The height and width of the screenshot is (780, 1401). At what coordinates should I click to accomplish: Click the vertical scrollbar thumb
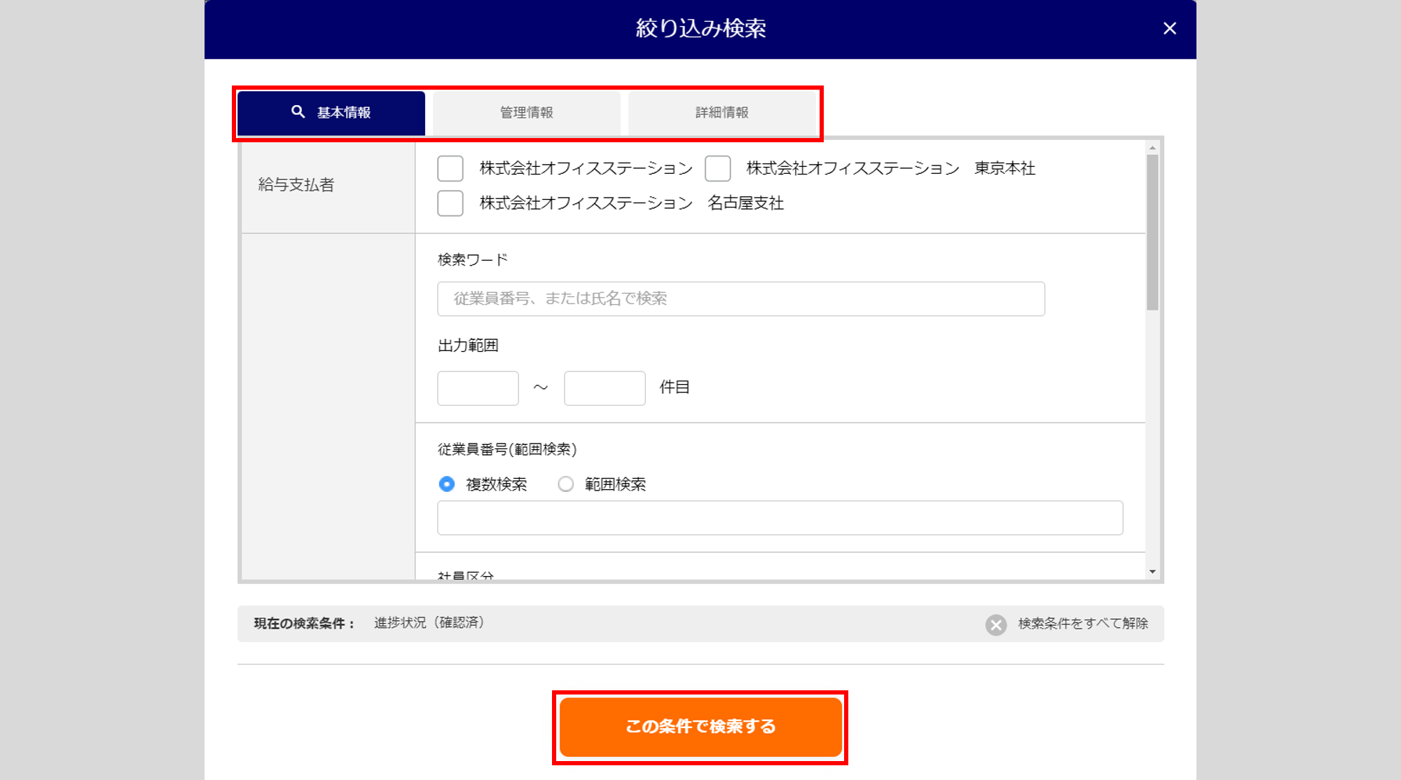1152,231
